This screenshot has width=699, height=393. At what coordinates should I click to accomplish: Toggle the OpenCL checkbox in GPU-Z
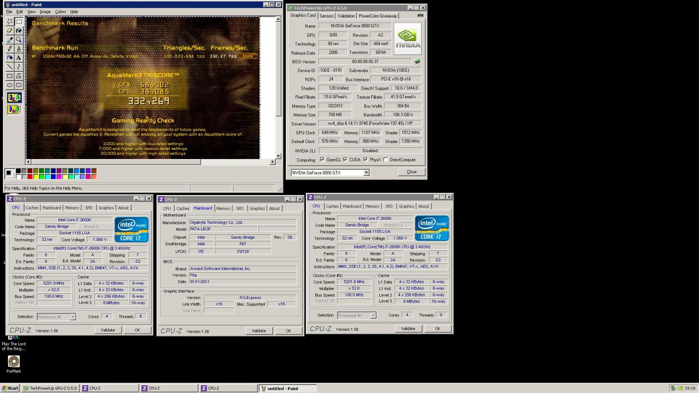pyautogui.click(x=322, y=160)
